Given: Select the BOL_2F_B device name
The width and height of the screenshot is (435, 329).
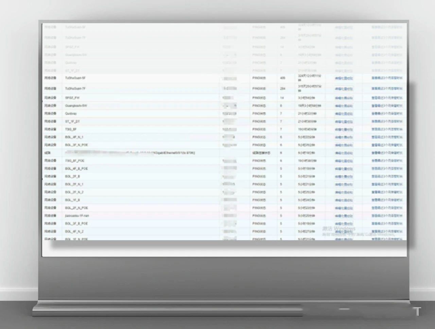Looking at the screenshot, I should 72,176.
